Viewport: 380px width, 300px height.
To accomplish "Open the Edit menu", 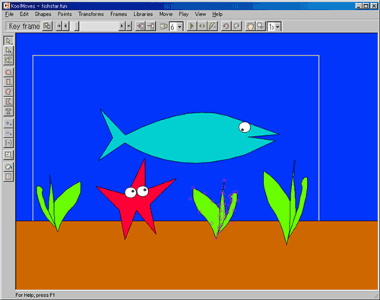I will tap(24, 14).
